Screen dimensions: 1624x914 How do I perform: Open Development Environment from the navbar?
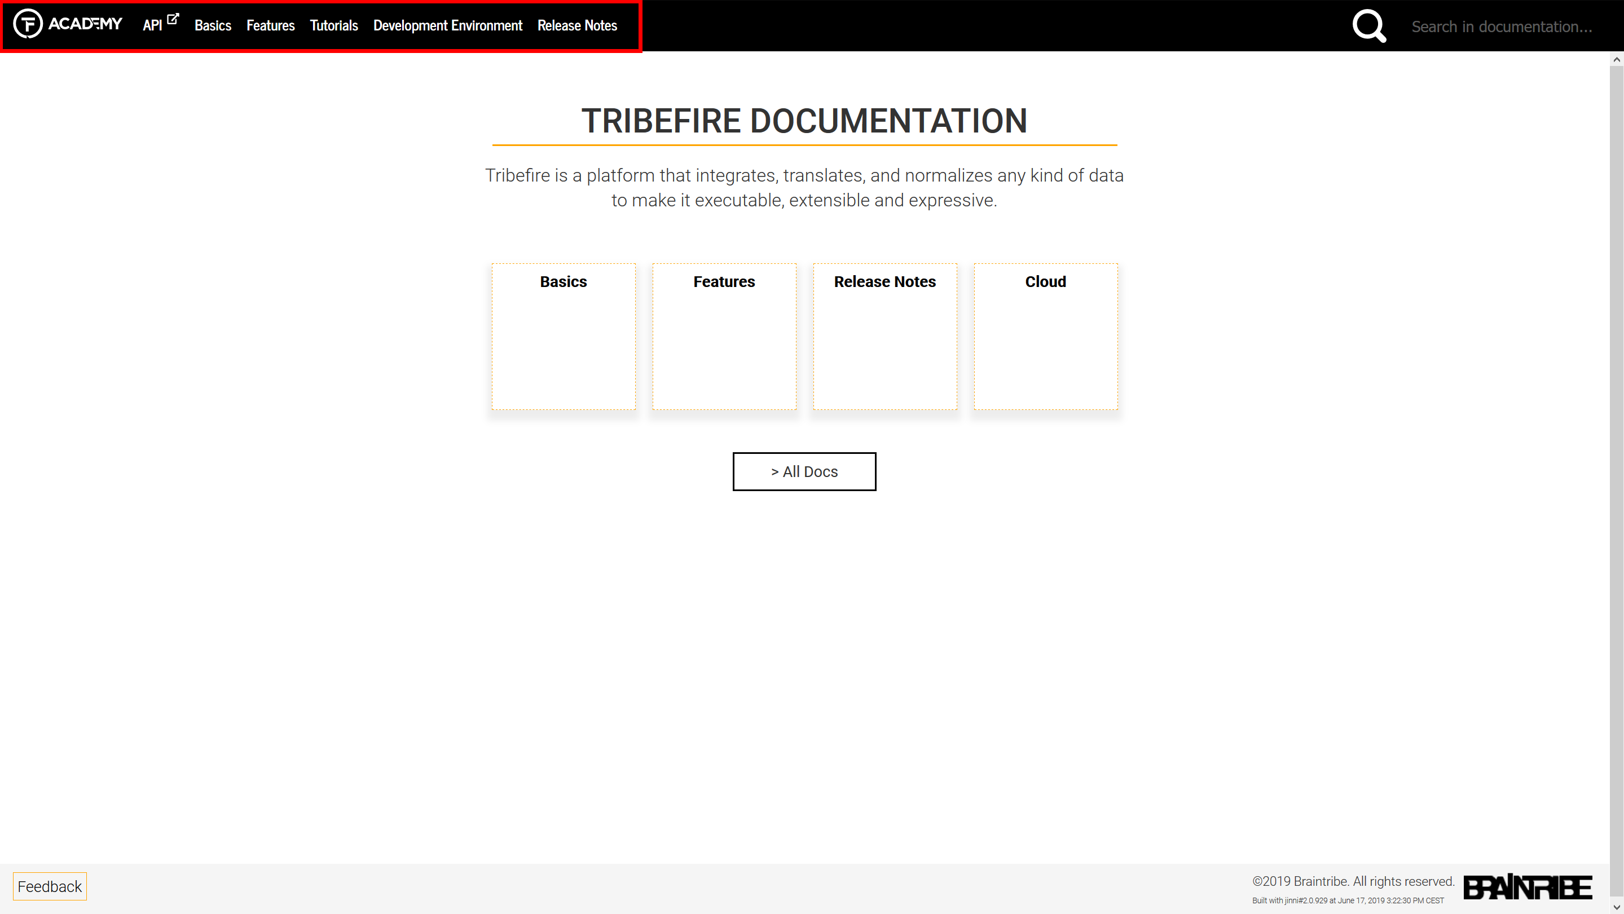tap(448, 25)
